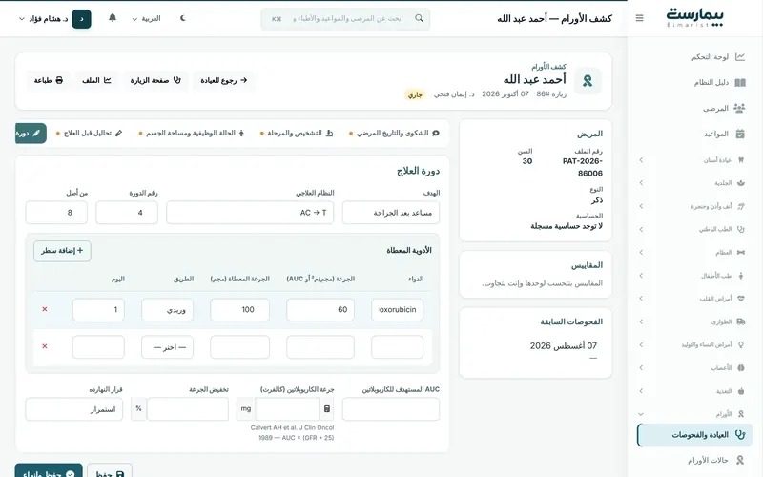The height and width of the screenshot is (477, 763).
Task: Click جرعة الكاربوبلاتين mg field
Action: 287,409
